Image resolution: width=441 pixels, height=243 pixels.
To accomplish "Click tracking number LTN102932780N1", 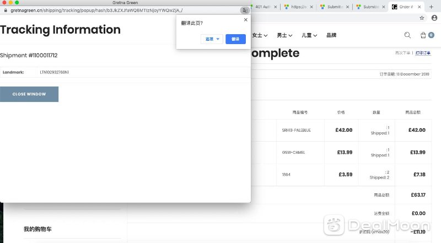I will pyautogui.click(x=54, y=72).
